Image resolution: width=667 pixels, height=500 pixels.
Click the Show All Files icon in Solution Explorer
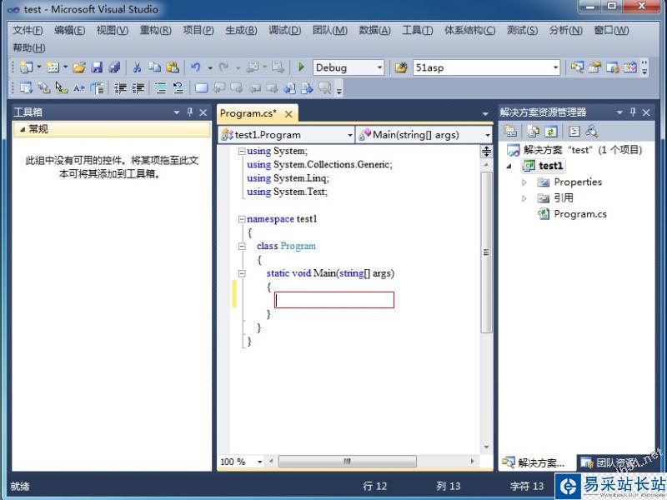click(533, 131)
